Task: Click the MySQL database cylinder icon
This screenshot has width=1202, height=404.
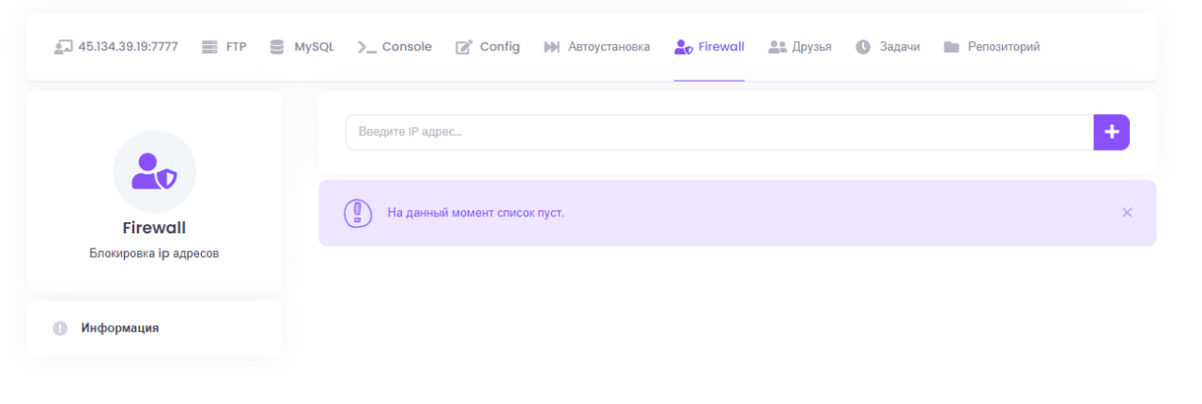Action: click(277, 47)
